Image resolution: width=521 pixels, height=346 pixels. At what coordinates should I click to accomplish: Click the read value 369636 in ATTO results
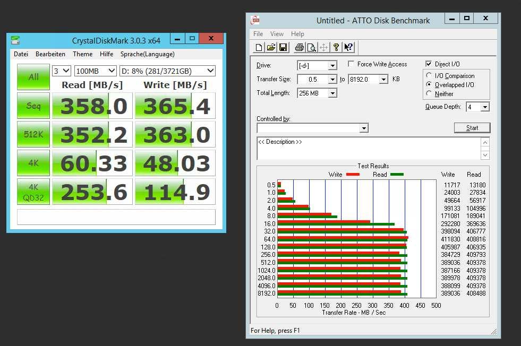(x=476, y=224)
